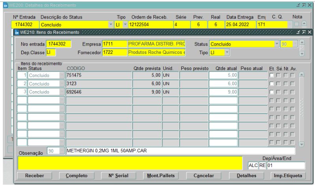Click items list scrollbar up arrow
315x185 pixels.
coord(302,75)
